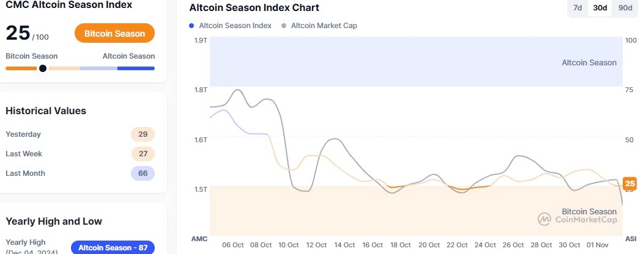Click gray dot beside Altcoin Market Cap

click(284, 26)
